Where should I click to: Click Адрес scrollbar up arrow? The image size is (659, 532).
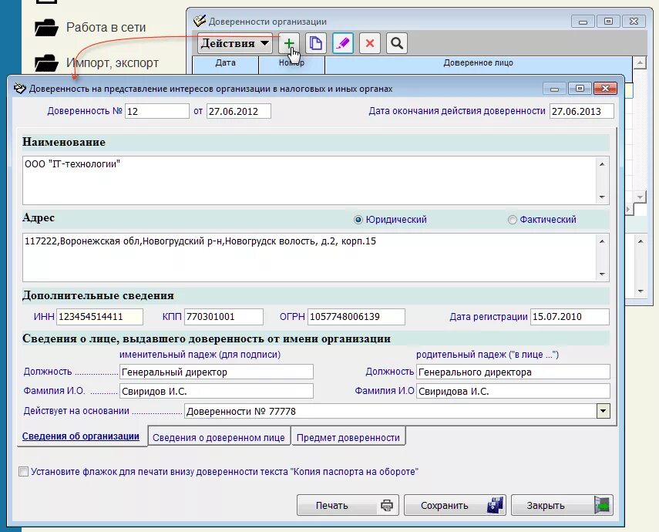pyautogui.click(x=602, y=241)
